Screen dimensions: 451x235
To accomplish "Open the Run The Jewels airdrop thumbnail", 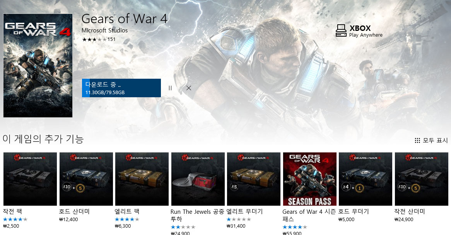I will [x=198, y=179].
